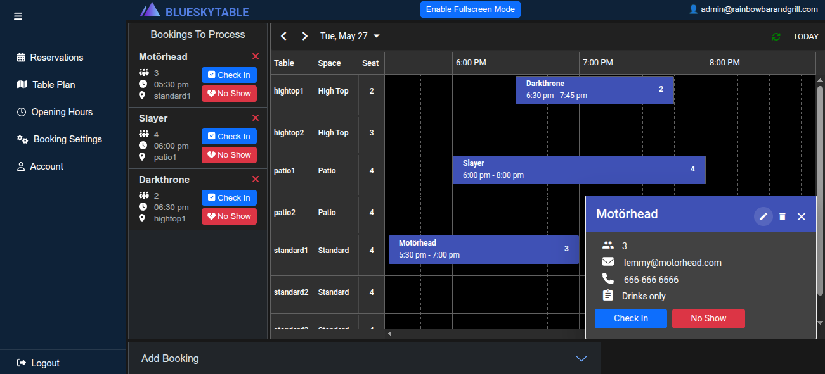The image size is (825, 374).
Task: Click the Table column header
Action: coord(284,63)
